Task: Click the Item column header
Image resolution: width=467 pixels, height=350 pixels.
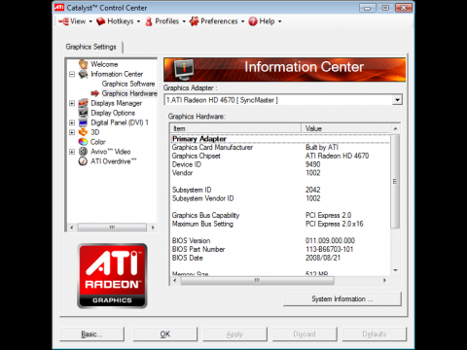Action: coord(235,128)
